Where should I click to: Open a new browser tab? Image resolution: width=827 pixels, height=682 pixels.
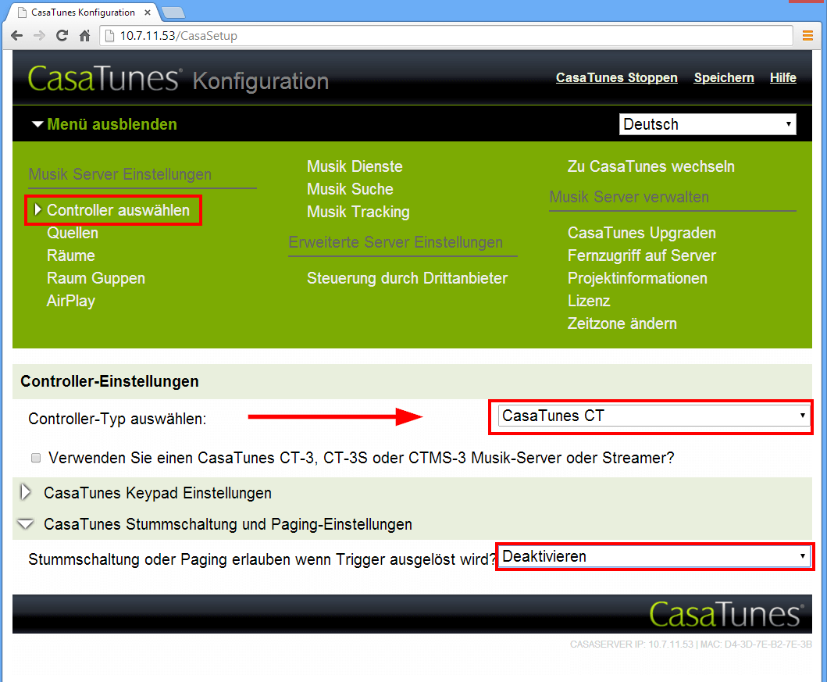[x=173, y=13]
